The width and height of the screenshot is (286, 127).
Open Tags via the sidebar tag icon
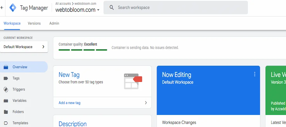click(6, 78)
